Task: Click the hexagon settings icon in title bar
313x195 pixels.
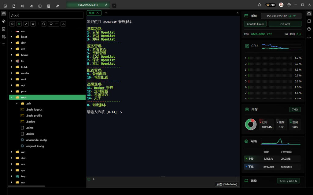Action: (x=289, y=5)
